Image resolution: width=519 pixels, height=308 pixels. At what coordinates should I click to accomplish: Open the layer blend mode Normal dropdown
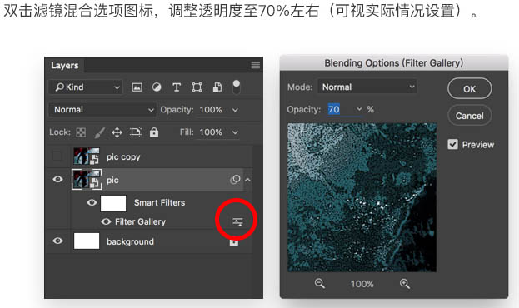coord(102,110)
